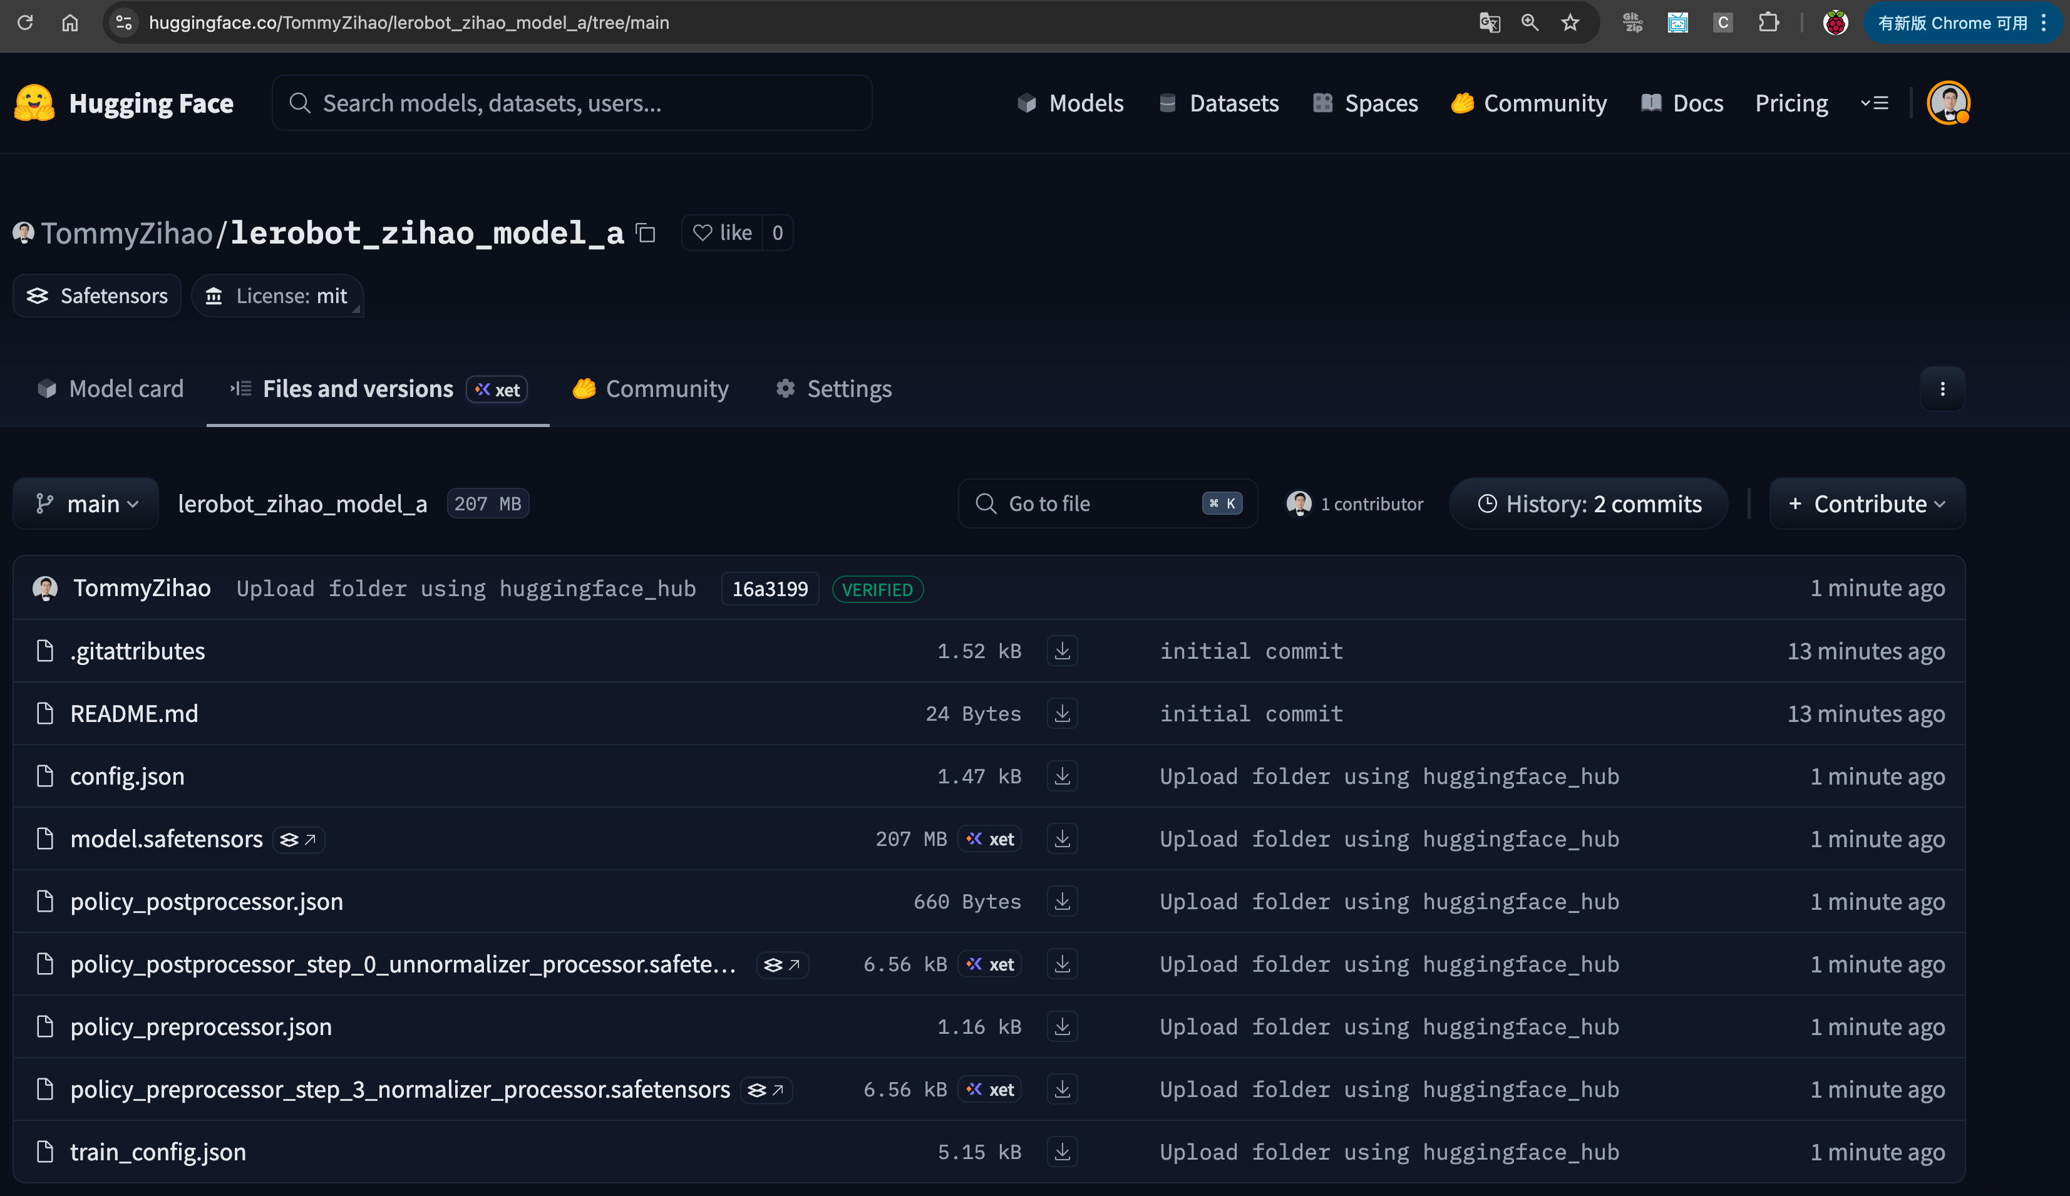Open safetensors viewer for model.safetensors
This screenshot has width=2070, height=1196.
click(298, 840)
